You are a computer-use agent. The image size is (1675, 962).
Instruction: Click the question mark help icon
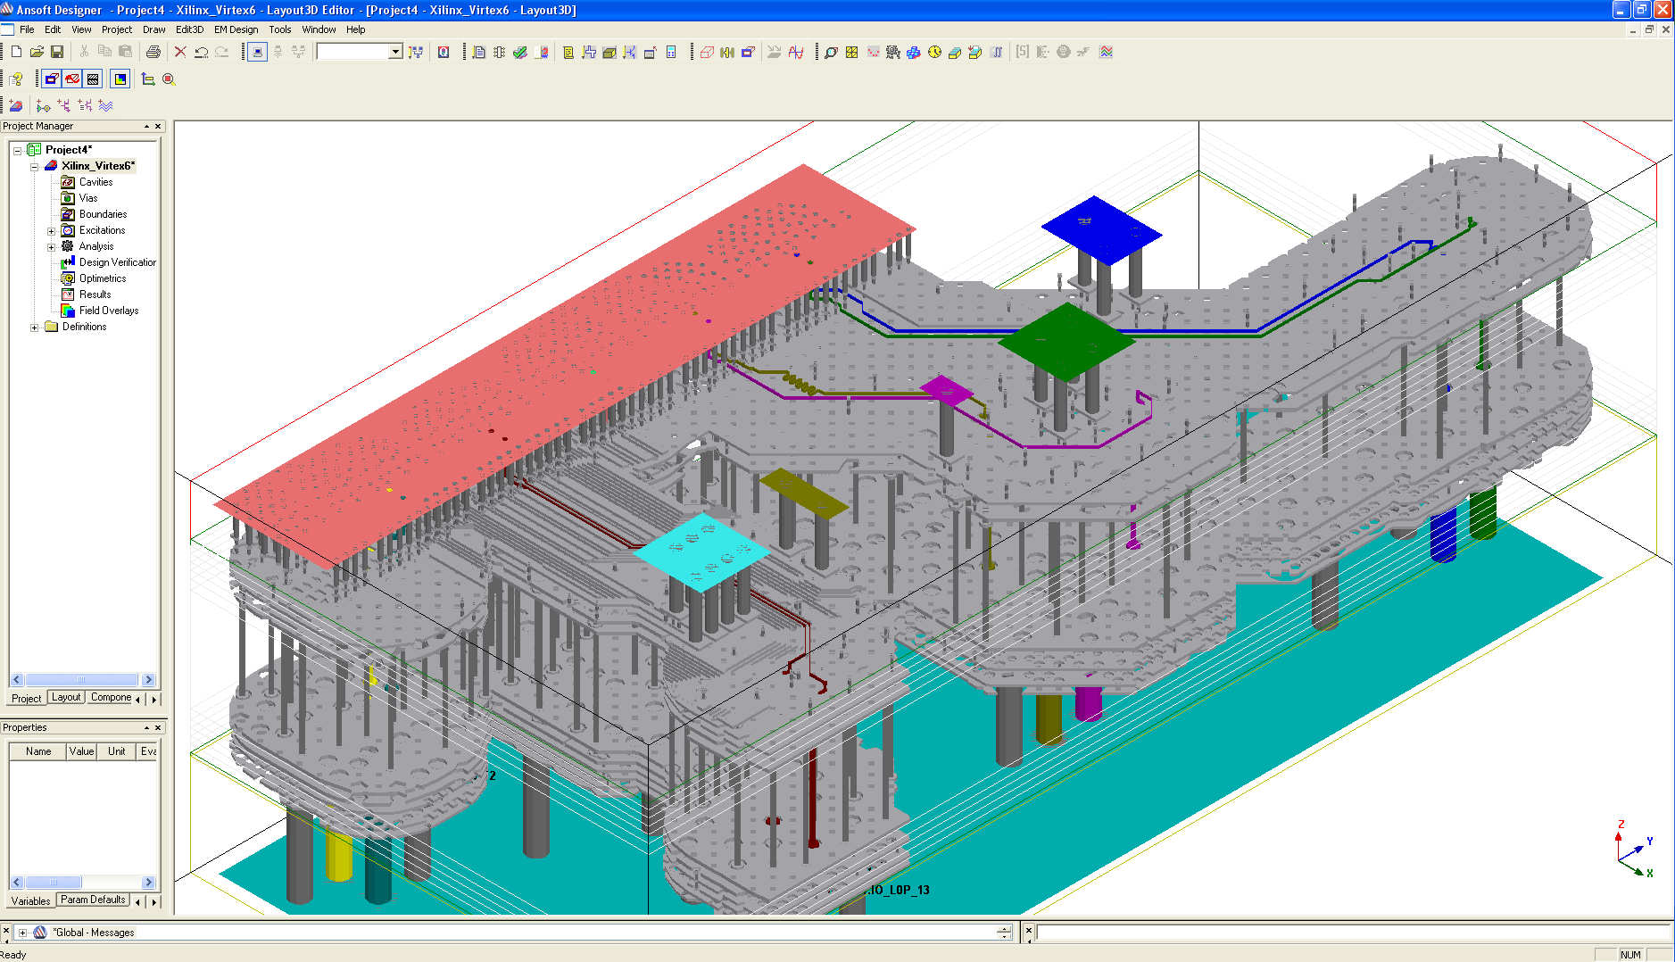(16, 79)
